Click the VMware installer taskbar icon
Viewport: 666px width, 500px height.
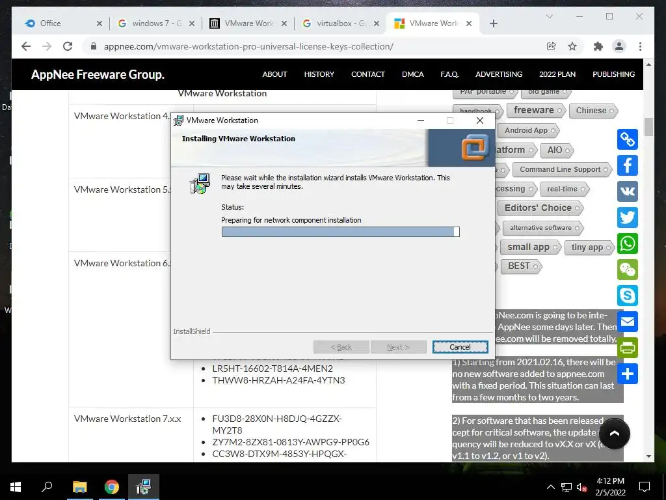144,487
